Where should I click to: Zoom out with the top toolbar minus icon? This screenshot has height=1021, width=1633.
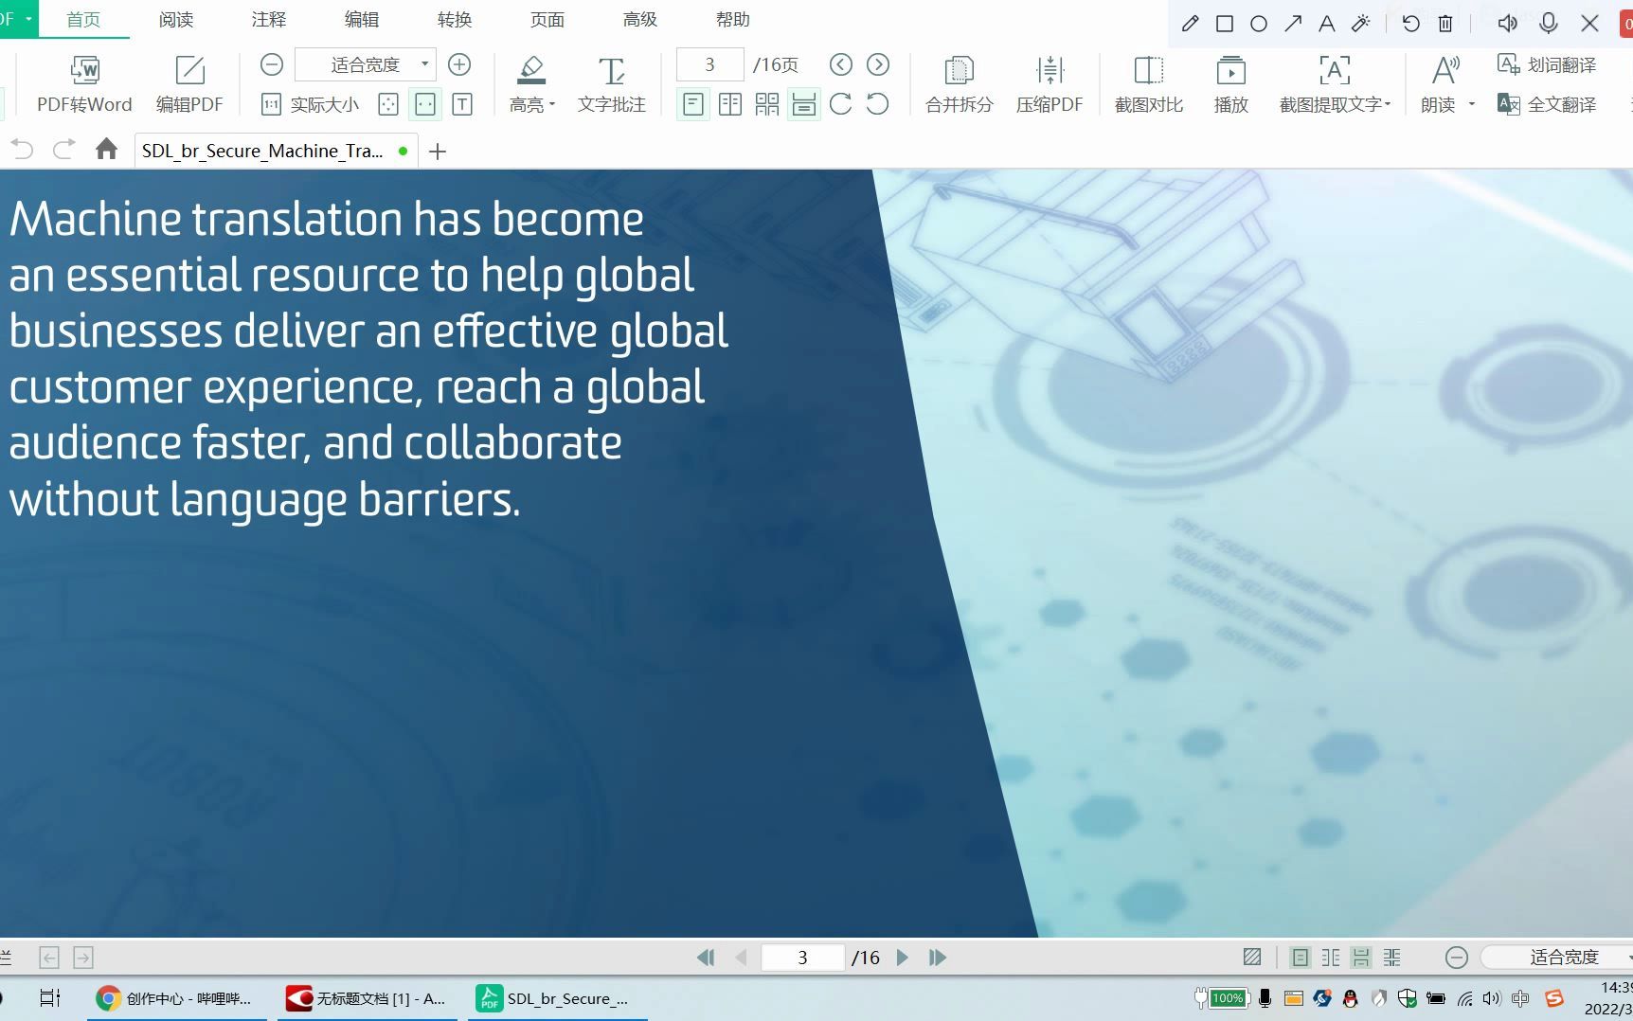coord(272,64)
